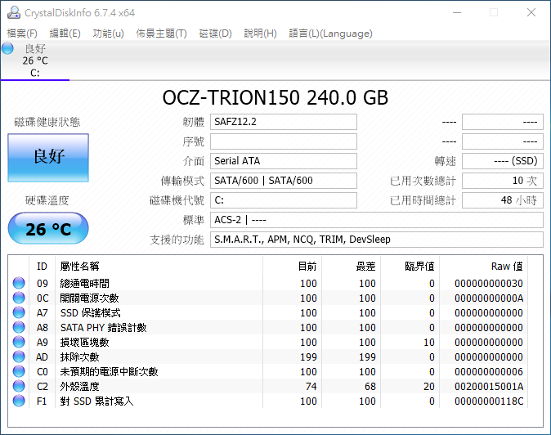
Task: Click the Raw 值 column header
Action: point(483,267)
